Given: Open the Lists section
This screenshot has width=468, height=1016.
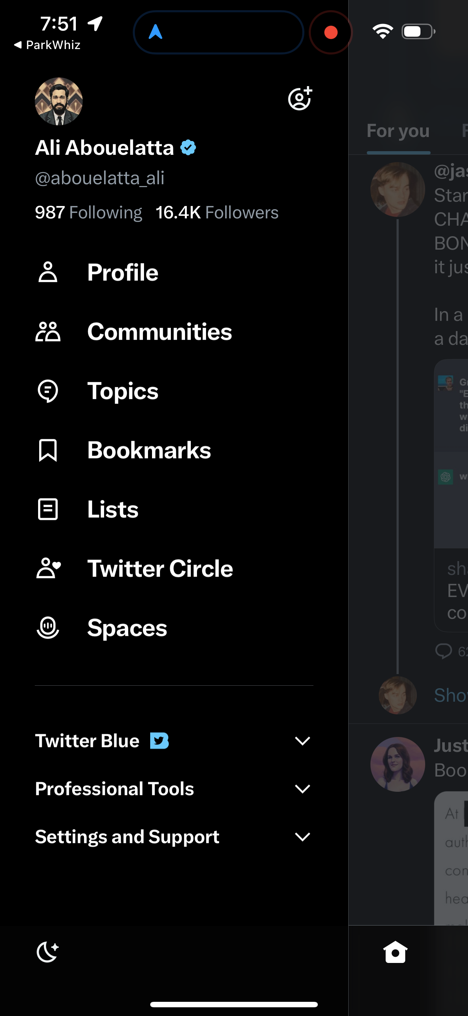Looking at the screenshot, I should pos(112,510).
